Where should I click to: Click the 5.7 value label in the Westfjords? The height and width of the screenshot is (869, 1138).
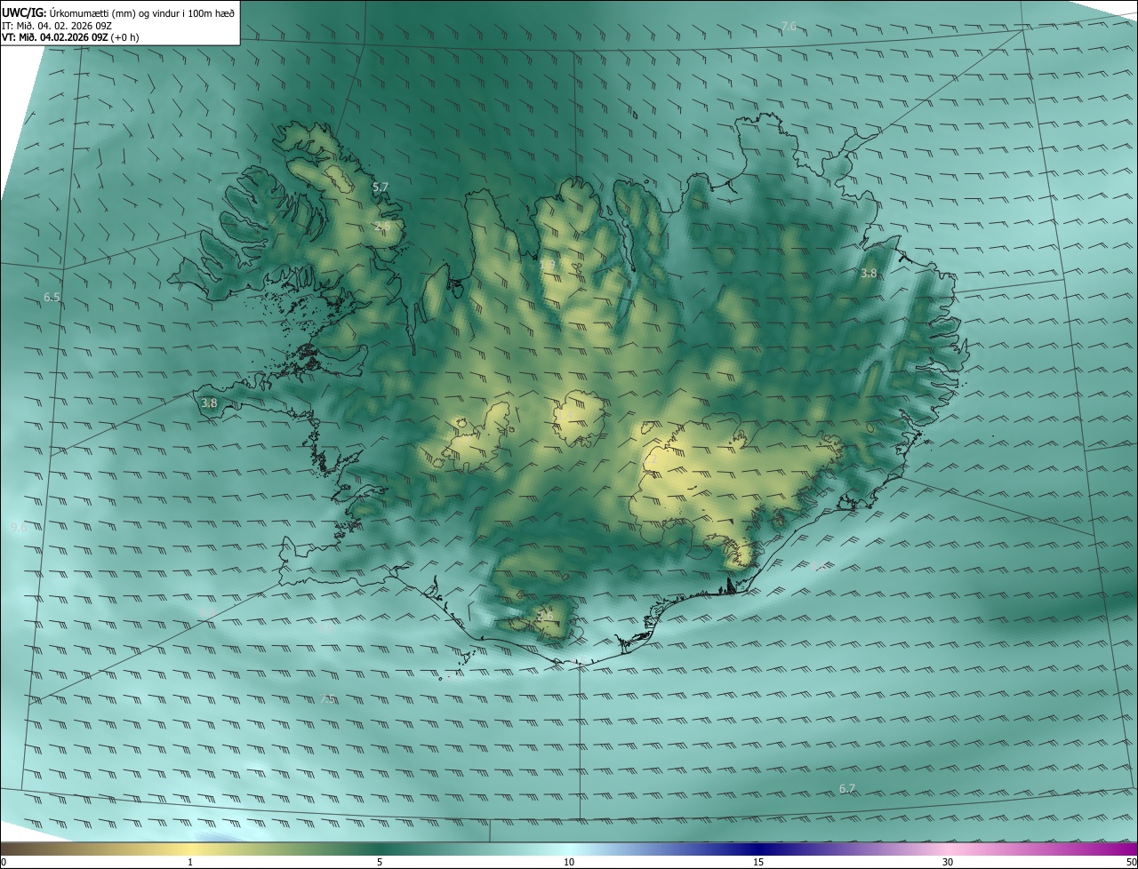[x=381, y=187]
